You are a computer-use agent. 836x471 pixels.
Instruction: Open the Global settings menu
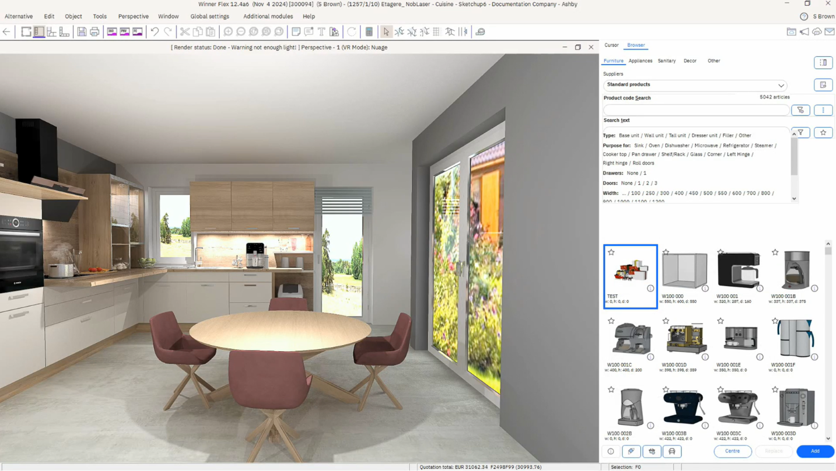pos(210,16)
